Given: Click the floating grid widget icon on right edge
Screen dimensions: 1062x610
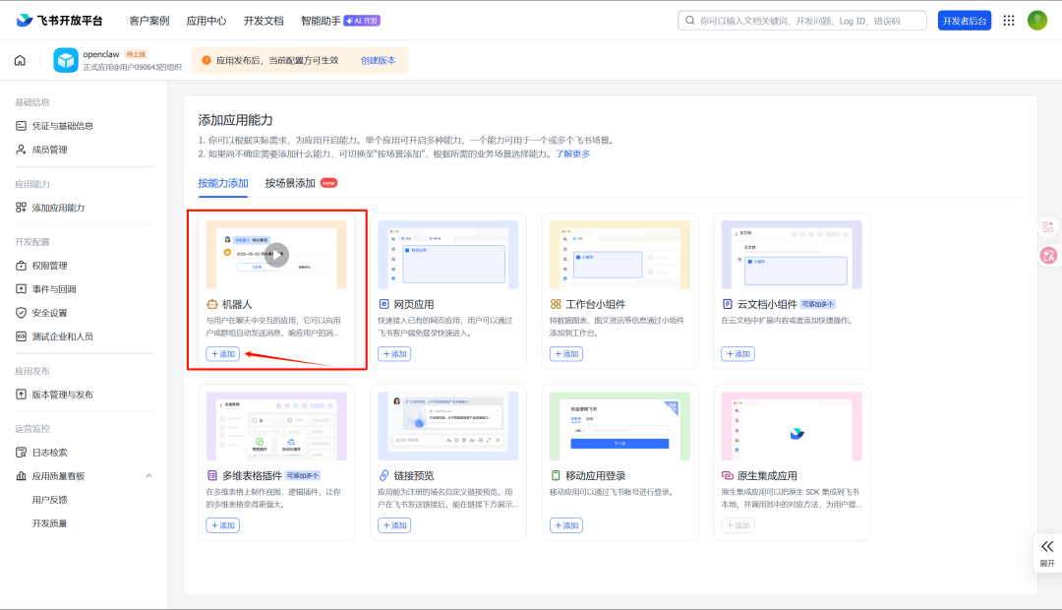Looking at the screenshot, I should tap(1048, 226).
